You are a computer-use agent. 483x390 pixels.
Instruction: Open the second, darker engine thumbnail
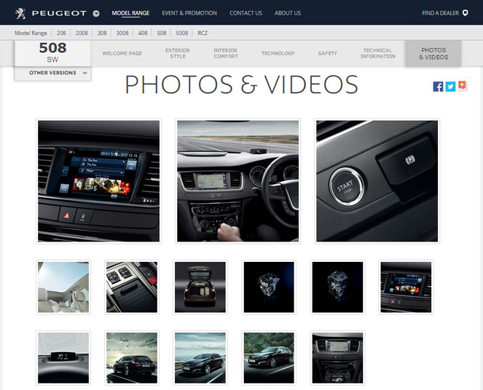tap(337, 287)
